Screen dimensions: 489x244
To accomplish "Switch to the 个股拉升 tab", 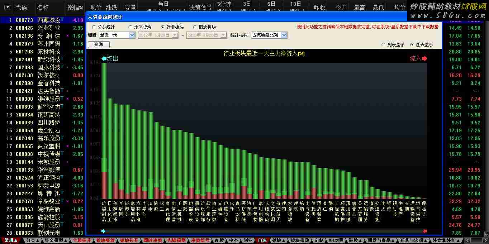I will (x=82, y=240).
